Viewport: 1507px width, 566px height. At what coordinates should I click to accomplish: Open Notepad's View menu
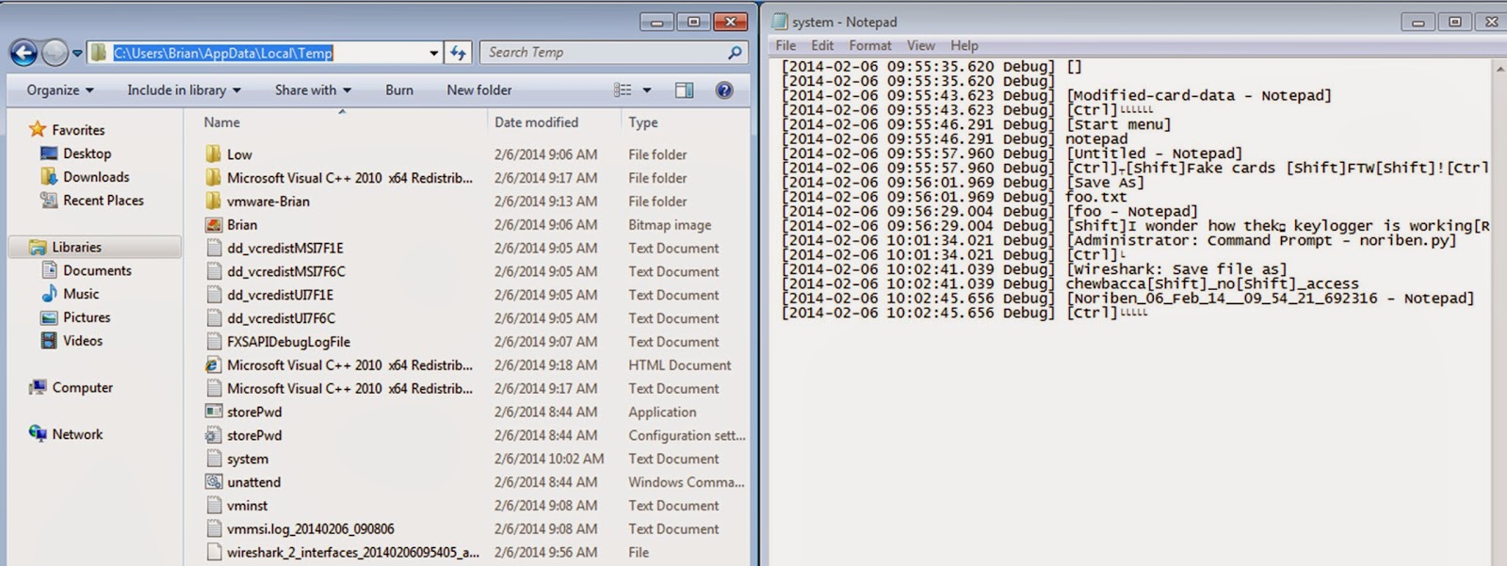(920, 45)
